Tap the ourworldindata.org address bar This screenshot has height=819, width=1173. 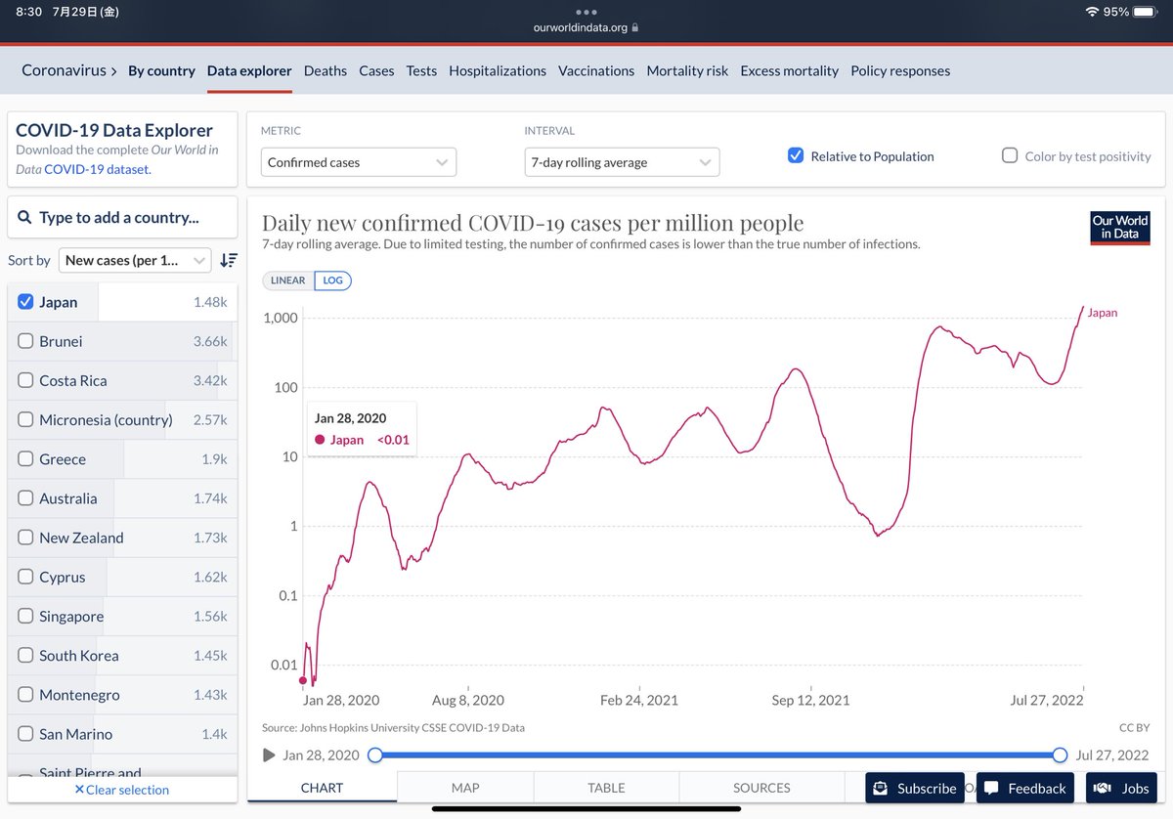click(586, 27)
